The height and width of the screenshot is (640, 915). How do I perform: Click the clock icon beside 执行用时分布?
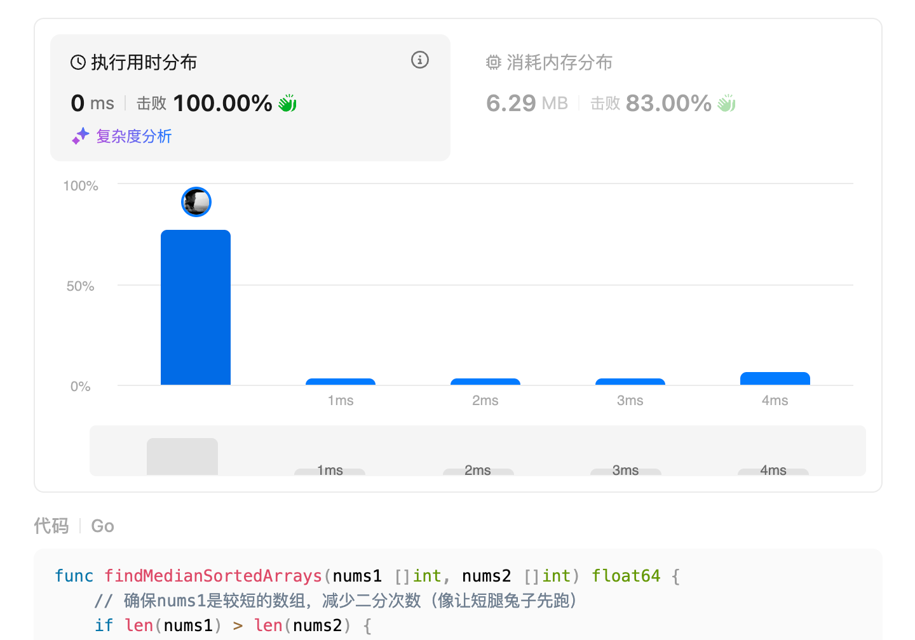coord(78,62)
